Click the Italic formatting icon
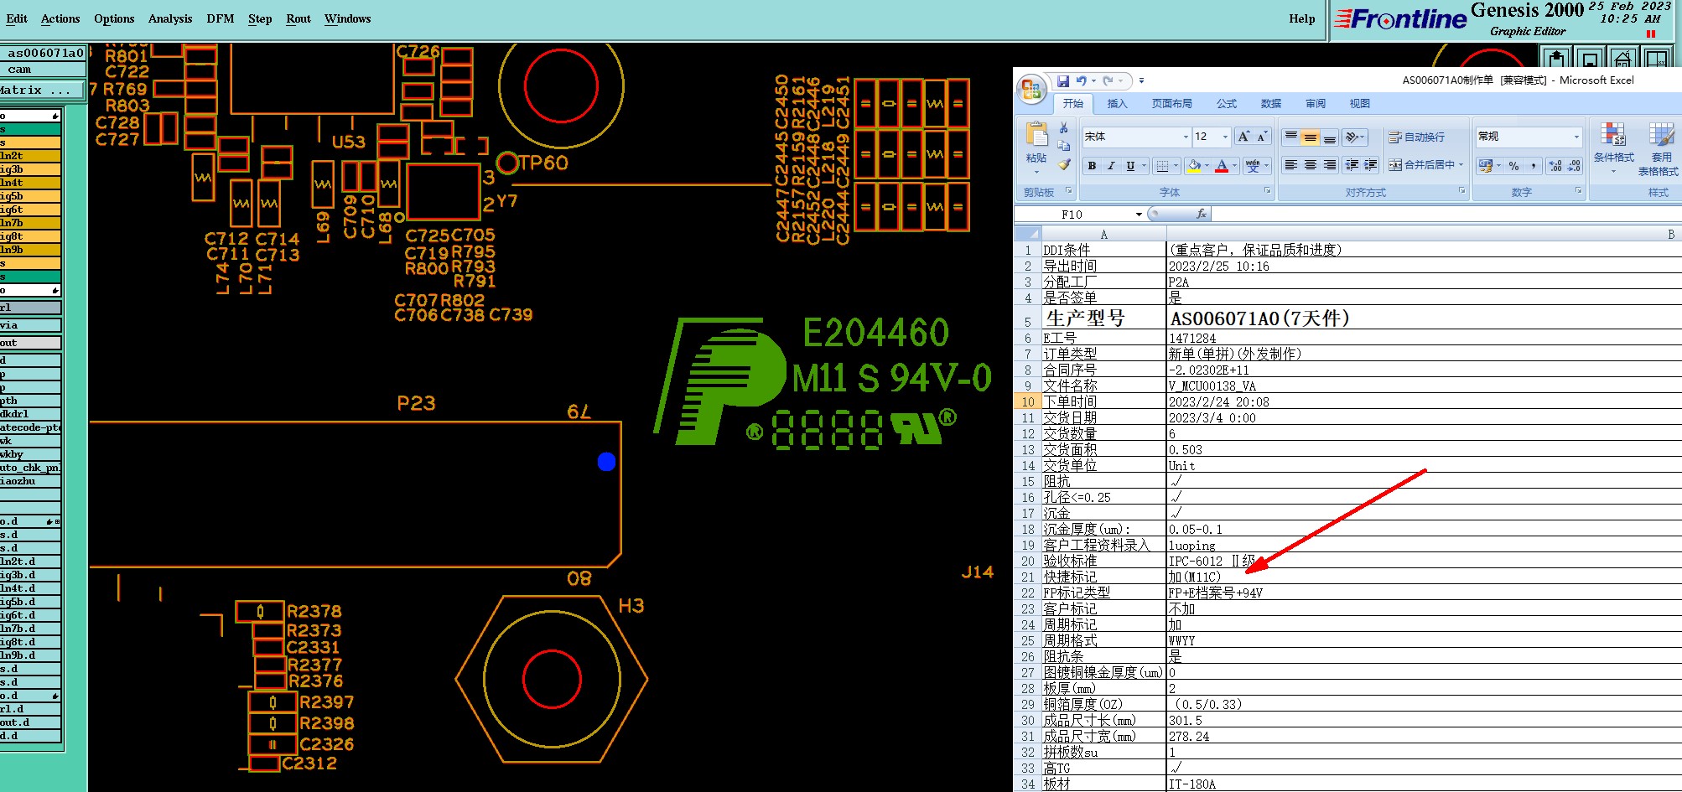 point(1111,166)
